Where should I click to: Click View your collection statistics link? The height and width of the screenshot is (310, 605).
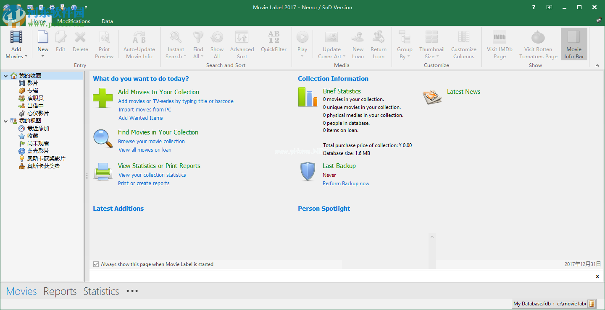click(x=152, y=175)
